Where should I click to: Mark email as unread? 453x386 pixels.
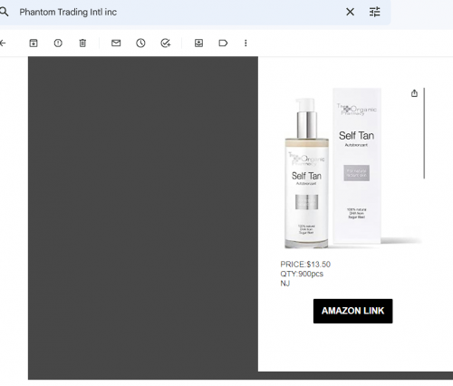[x=116, y=43]
